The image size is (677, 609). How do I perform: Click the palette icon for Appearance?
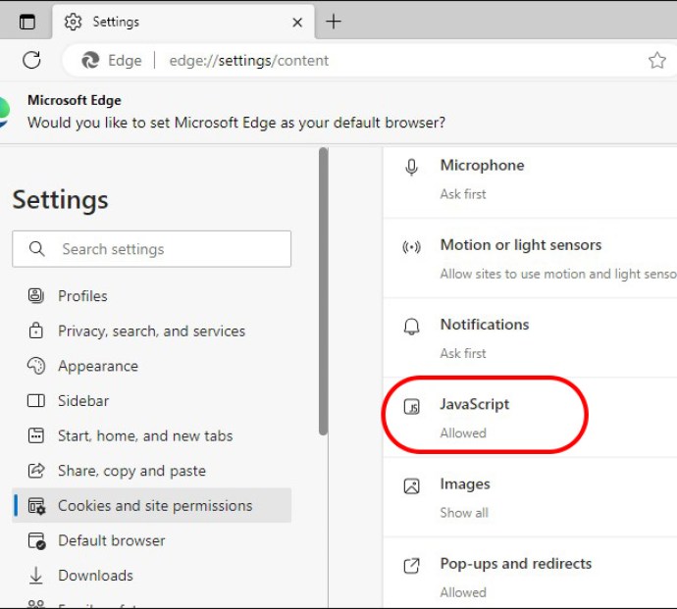[36, 366]
